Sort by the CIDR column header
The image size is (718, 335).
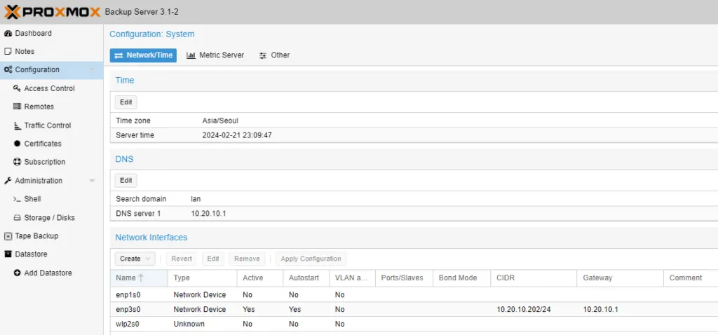coord(534,278)
